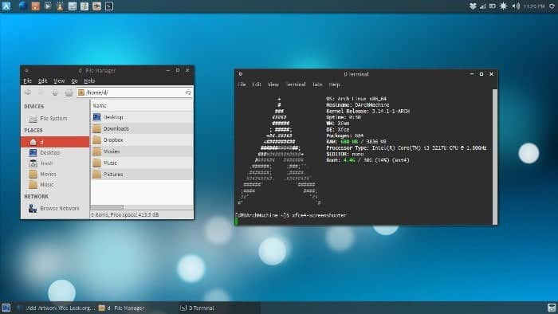Click the /home/d/ location field

point(135,92)
